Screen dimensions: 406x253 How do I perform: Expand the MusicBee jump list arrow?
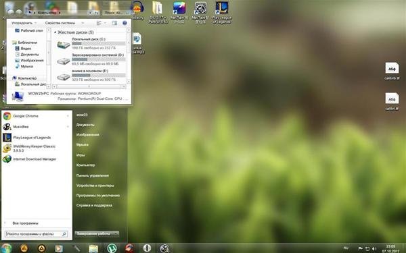tap(68, 127)
